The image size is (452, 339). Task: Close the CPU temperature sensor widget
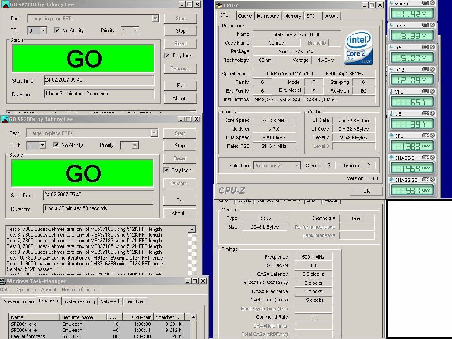(x=432, y=91)
